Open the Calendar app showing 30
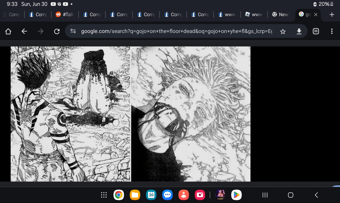This screenshot has width=340, height=203. point(151,195)
